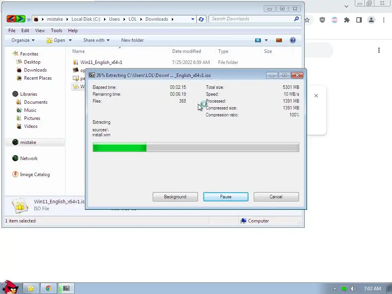Open the Organize dropdown
The width and height of the screenshot is (392, 294).
coord(23,40)
